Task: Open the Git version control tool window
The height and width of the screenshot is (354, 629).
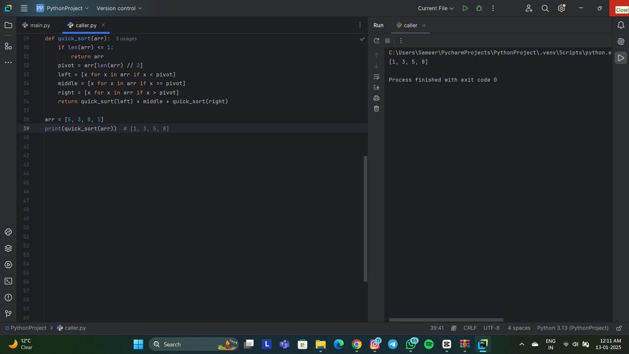Action: (x=8, y=314)
